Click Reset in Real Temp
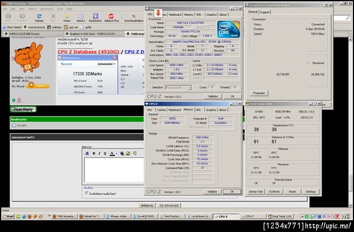 [x=292, y=191]
